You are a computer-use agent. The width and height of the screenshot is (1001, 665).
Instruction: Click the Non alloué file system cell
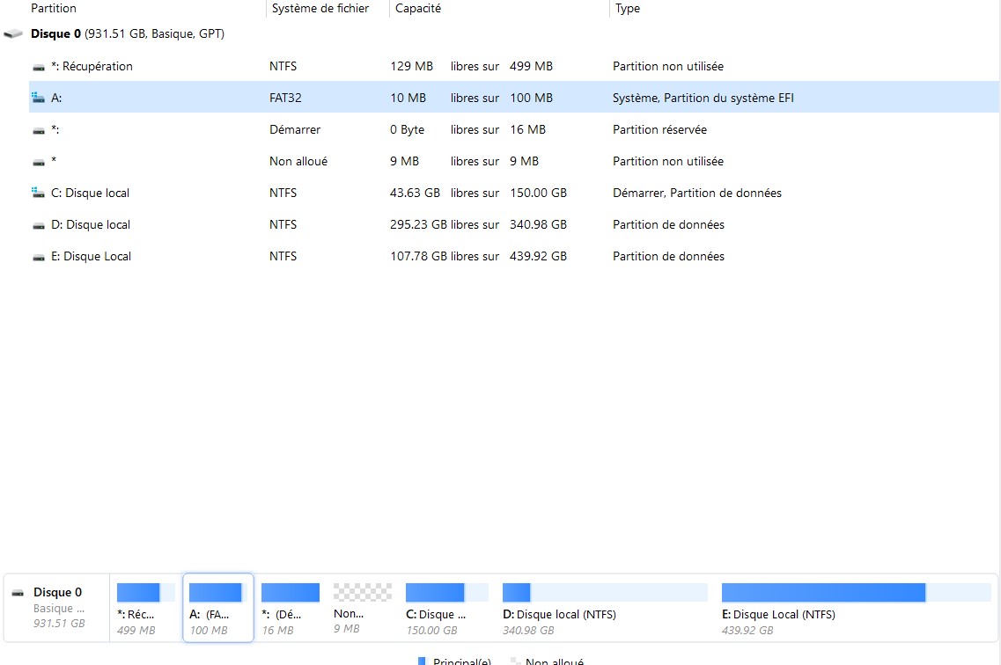[x=298, y=161]
